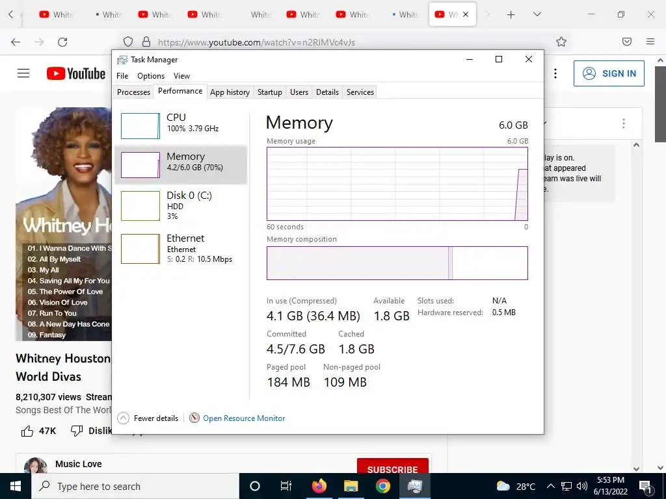Reload the YouTube page
The height and width of the screenshot is (499, 666).
(x=62, y=42)
